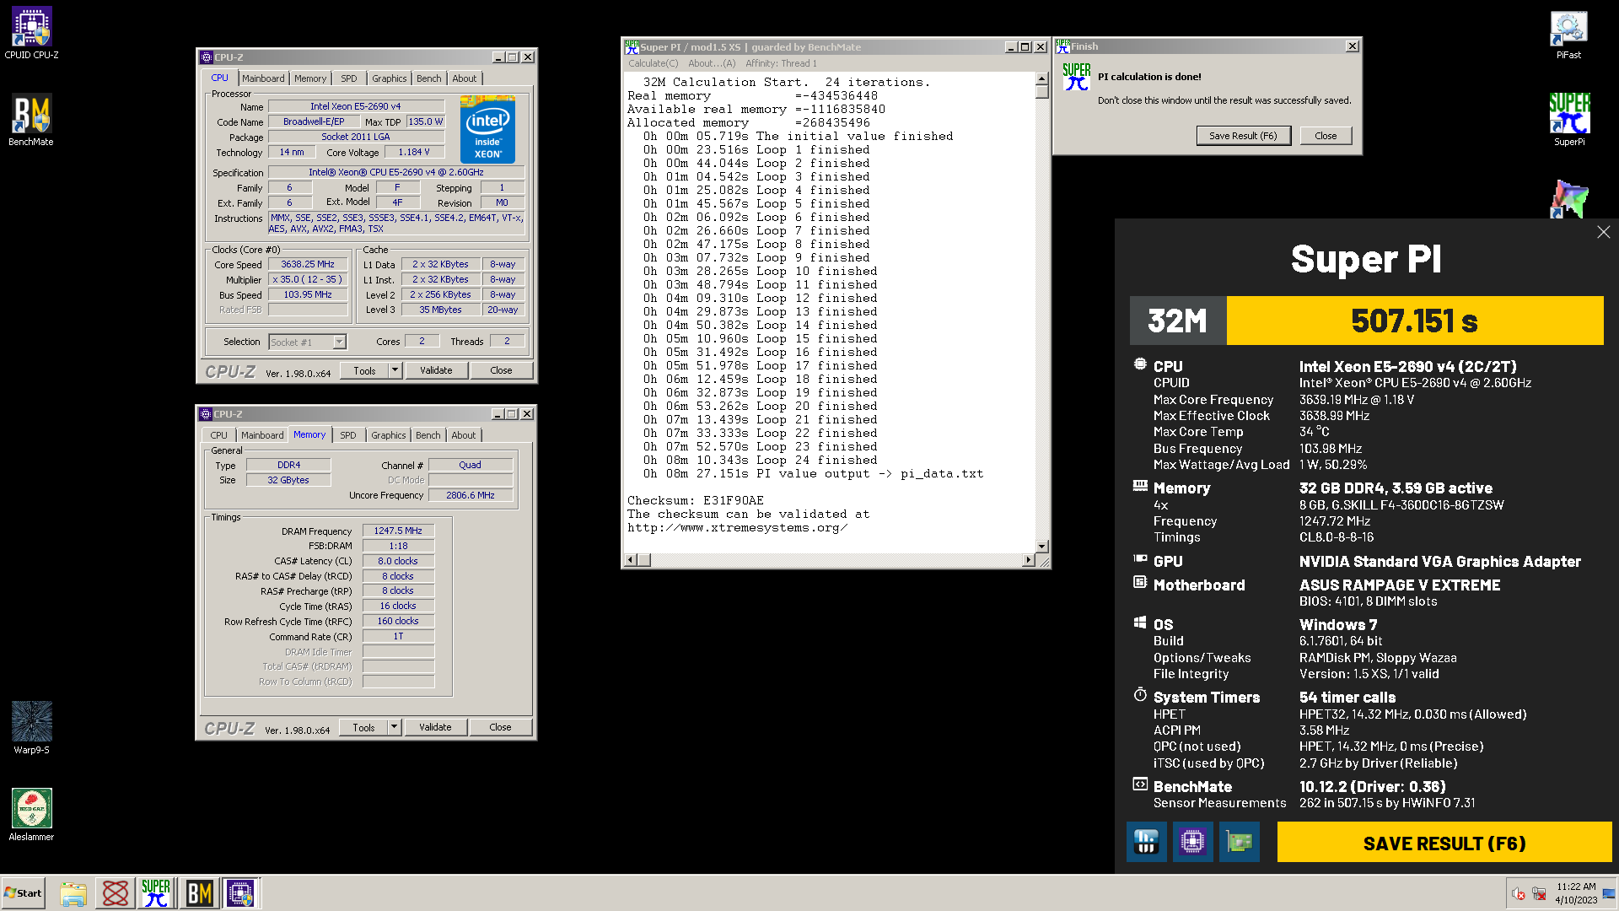This screenshot has height=911, width=1619.
Task: Click Save Result (F6) in the Finish dialog
Action: pyautogui.click(x=1243, y=136)
